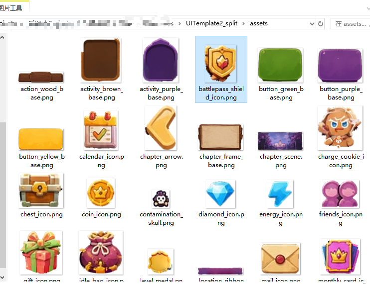Select friends_icon.png image

340,194
